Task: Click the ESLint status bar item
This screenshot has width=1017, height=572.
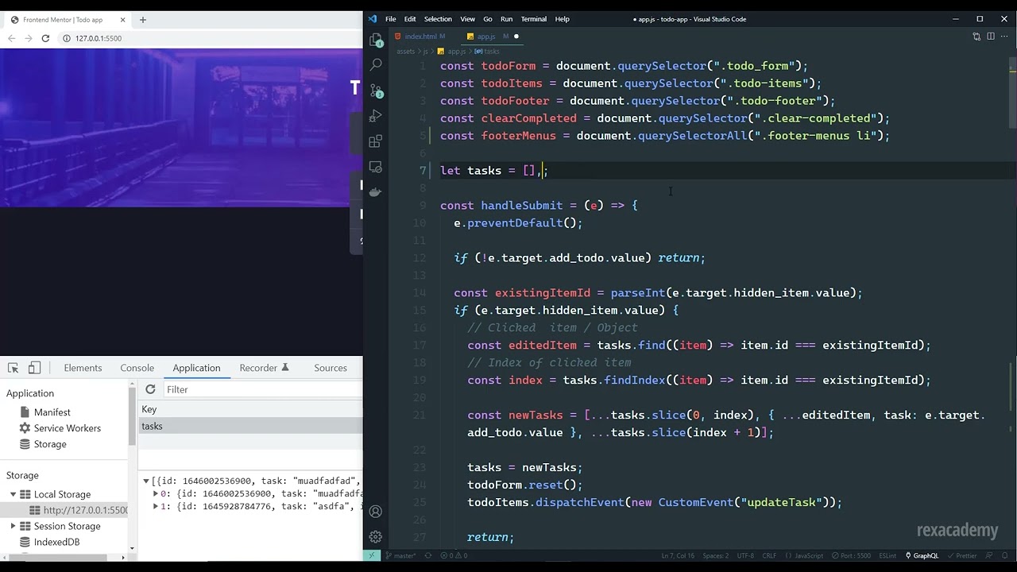Action: [887, 556]
